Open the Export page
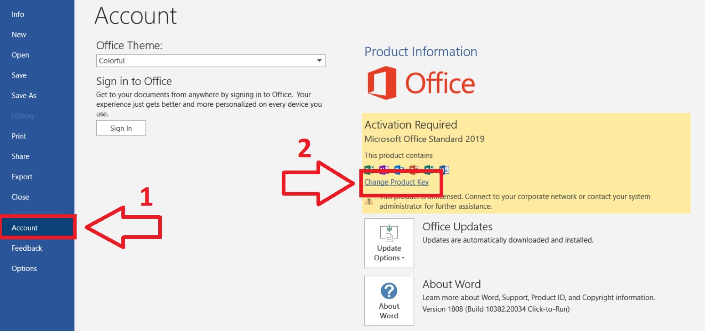Screen dimensions: 705x331 coord(22,176)
